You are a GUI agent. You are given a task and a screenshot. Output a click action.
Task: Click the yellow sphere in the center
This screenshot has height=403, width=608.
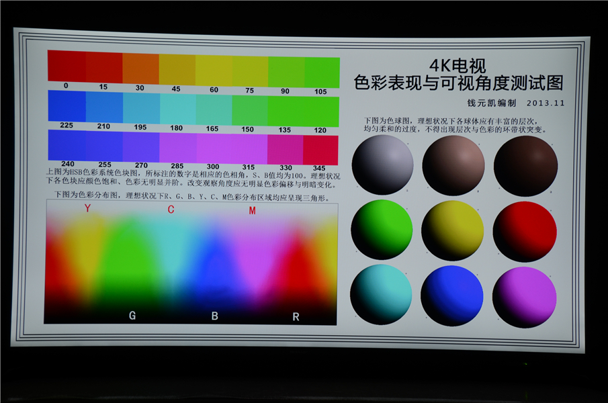point(453,228)
